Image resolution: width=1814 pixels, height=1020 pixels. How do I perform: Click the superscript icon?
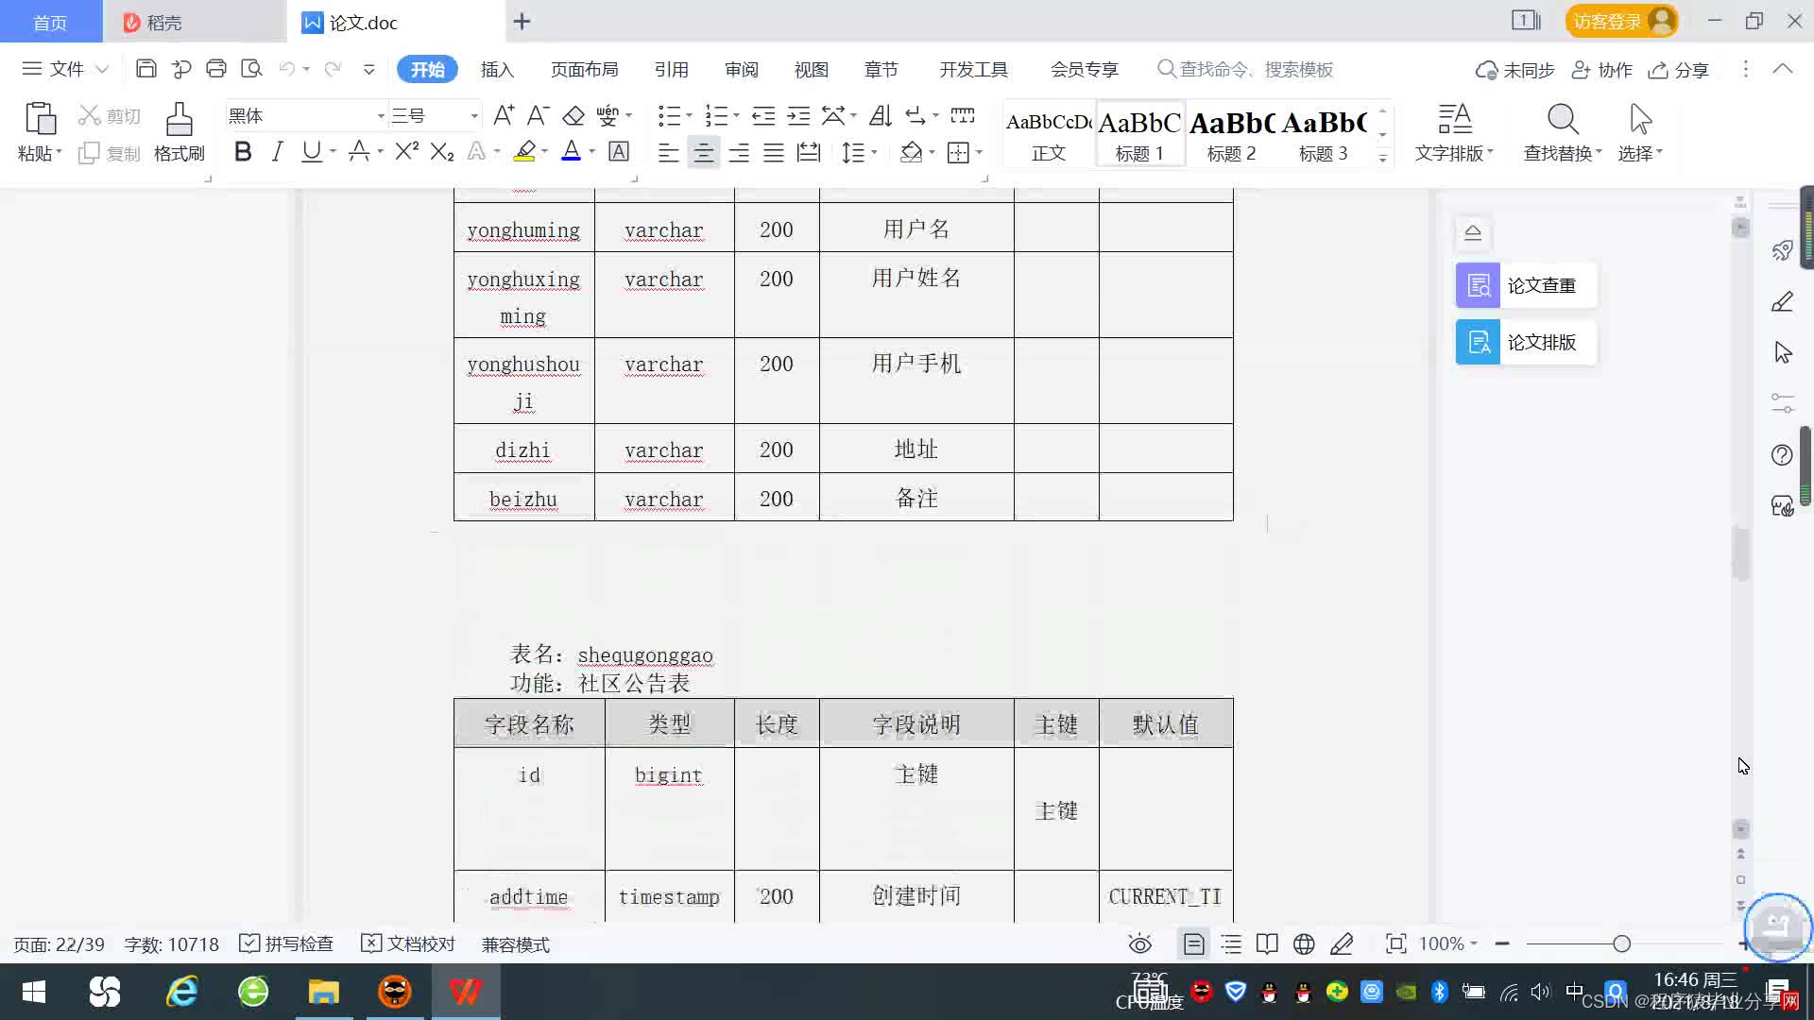(x=406, y=152)
